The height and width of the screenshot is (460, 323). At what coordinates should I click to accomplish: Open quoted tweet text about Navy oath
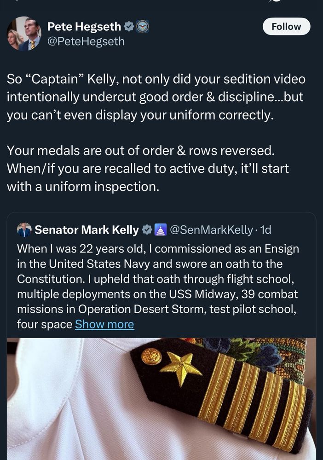(156, 279)
